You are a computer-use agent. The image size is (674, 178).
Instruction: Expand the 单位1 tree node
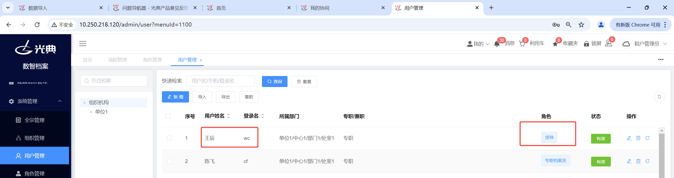click(x=91, y=112)
